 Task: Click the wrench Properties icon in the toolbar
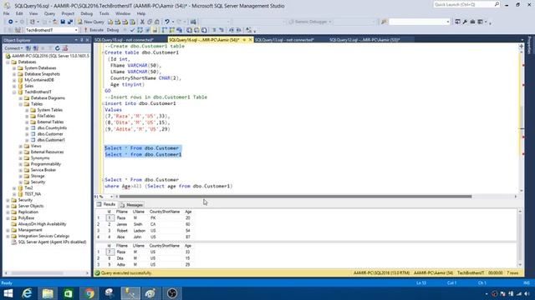(x=465, y=22)
